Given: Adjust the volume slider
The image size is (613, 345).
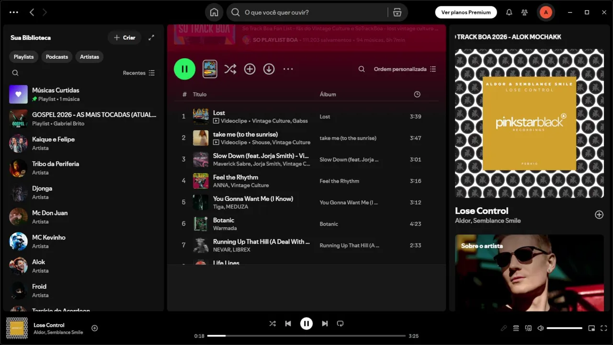Looking at the screenshot, I should pyautogui.click(x=565, y=328).
